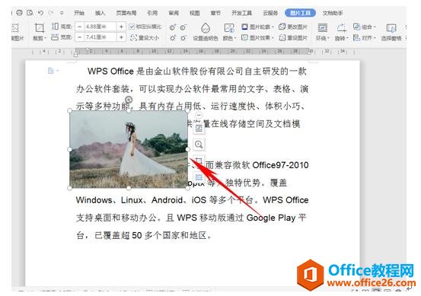Click the width minus stepper button
Image resolution: width=421 pixels, height=296 pixels.
click(x=79, y=37)
